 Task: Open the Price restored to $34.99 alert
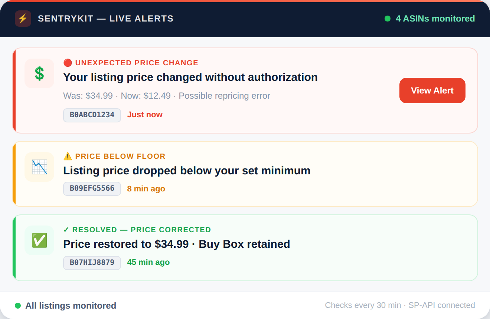(176, 244)
